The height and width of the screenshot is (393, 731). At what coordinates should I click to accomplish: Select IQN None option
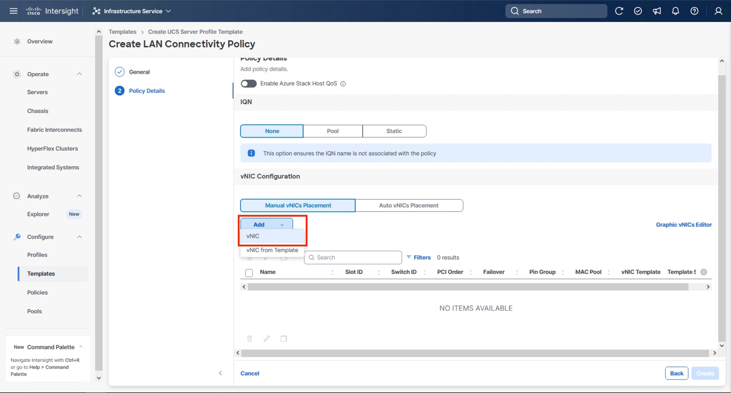click(x=272, y=131)
